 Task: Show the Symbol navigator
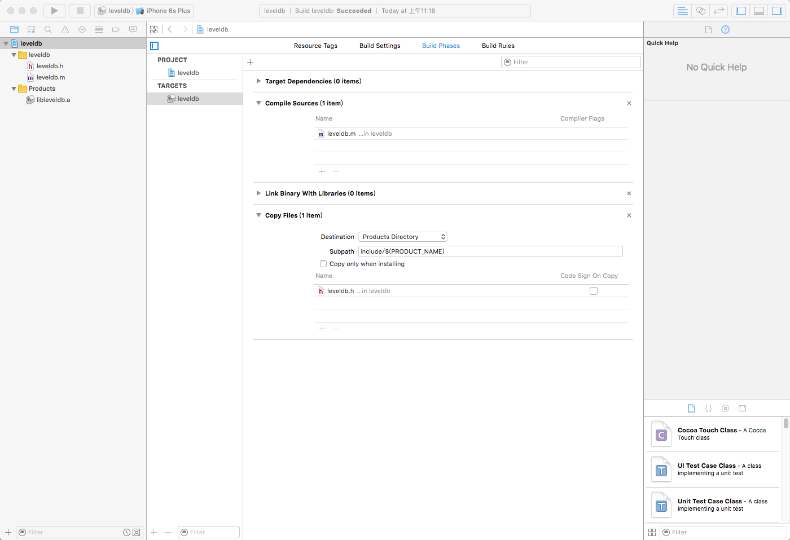pos(32,29)
